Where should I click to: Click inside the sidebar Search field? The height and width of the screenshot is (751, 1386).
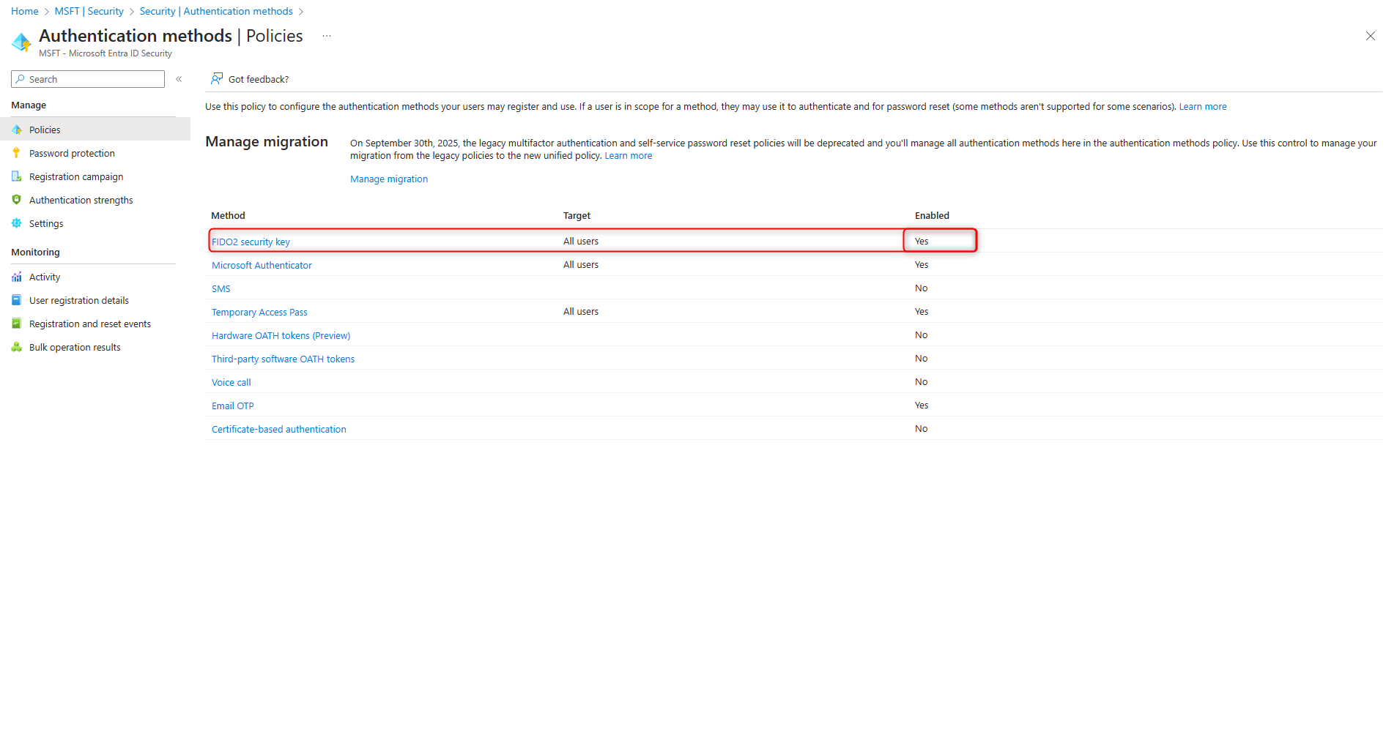(x=88, y=78)
